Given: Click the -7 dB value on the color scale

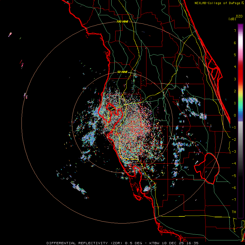Looking at the screenshot, I should 234,200.
